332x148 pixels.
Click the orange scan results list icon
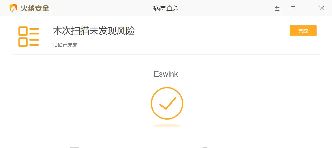(29, 37)
